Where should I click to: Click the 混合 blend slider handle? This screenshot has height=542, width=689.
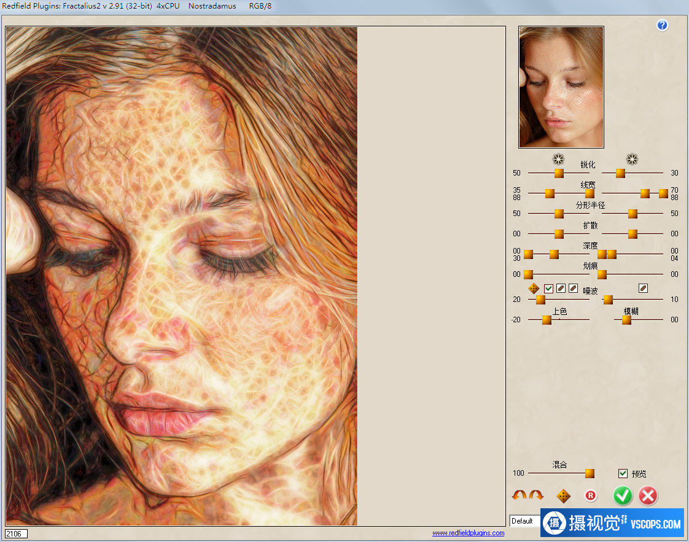point(590,473)
